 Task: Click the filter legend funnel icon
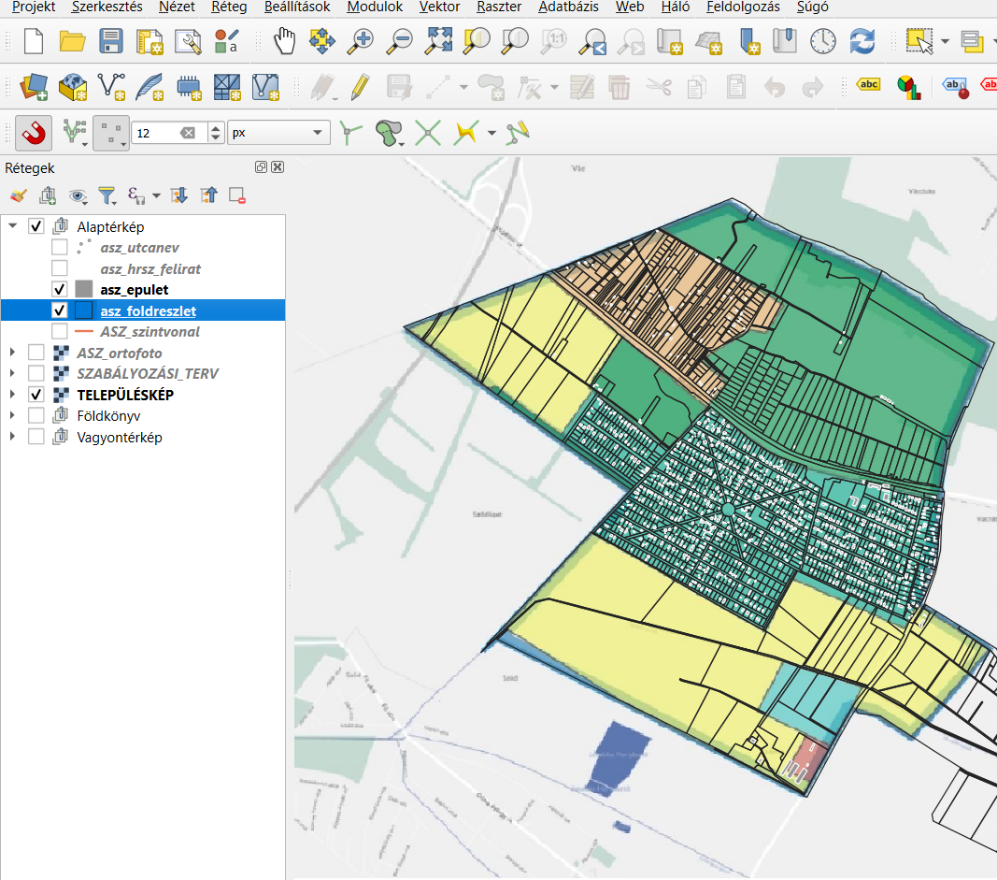click(x=107, y=195)
